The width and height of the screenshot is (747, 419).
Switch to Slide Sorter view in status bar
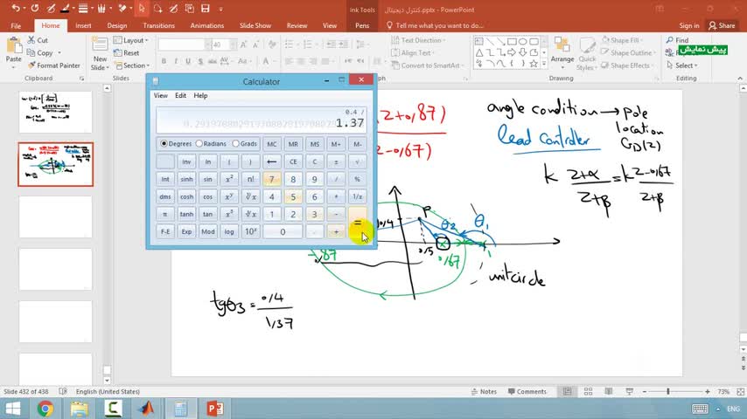click(x=588, y=391)
